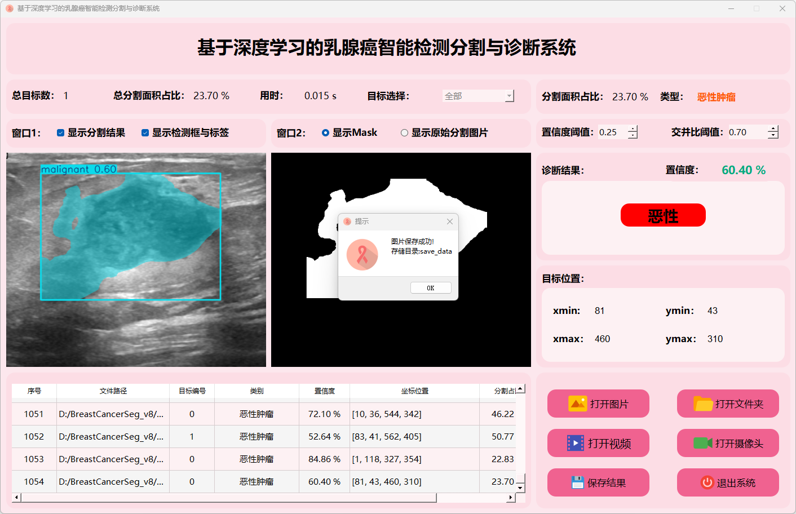Click the confidence cell 52.64 %
Screen dimensions: 796x514
tap(325, 437)
